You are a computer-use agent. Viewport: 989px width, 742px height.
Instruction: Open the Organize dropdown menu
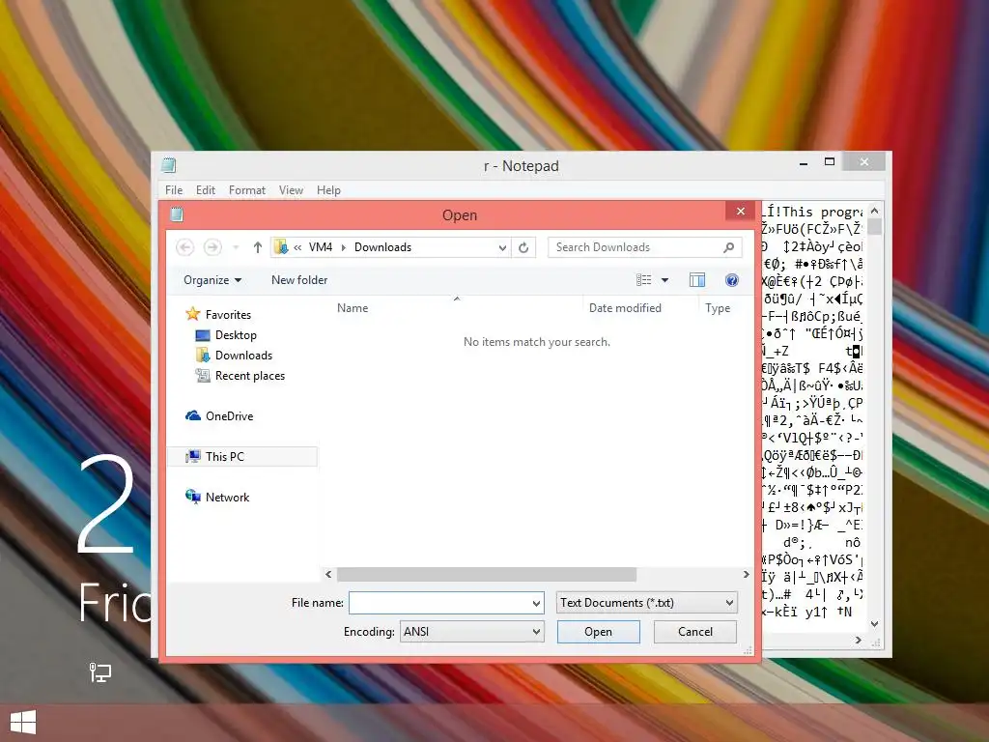coord(212,280)
